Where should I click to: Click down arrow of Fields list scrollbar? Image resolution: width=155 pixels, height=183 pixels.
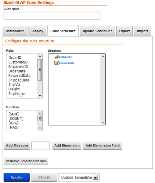(40, 96)
